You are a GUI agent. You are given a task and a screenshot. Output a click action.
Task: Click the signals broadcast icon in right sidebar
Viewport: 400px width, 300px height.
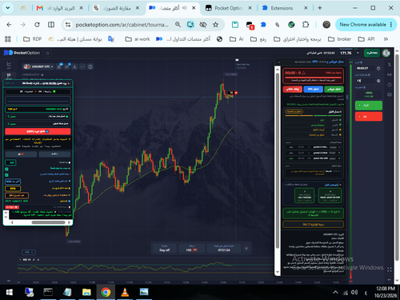[390, 74]
